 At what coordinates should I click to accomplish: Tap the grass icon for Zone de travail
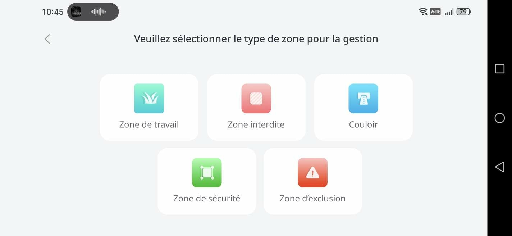pos(149,99)
